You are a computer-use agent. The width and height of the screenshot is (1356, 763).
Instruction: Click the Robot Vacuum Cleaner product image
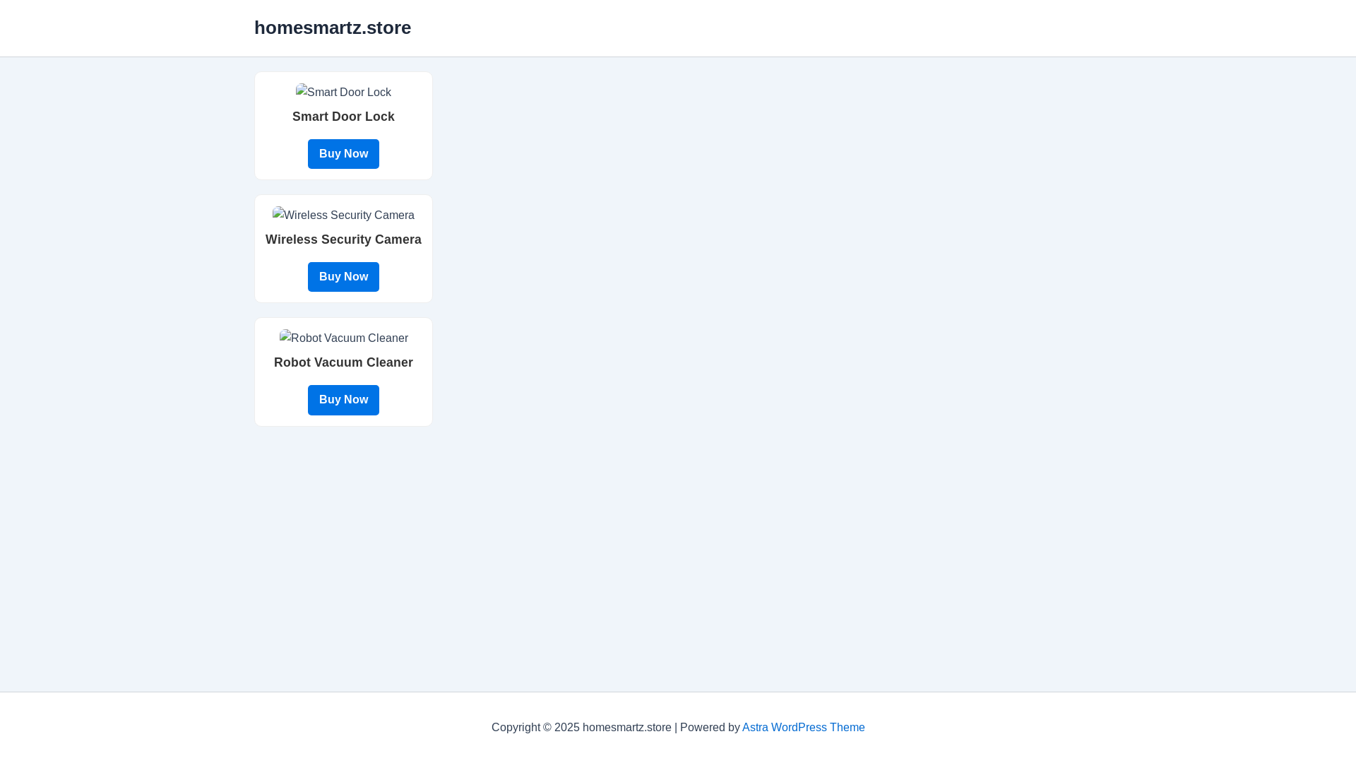[343, 338]
